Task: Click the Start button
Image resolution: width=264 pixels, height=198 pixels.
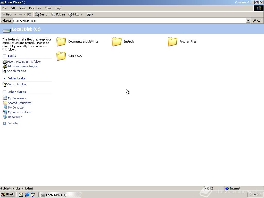Action: (7, 195)
